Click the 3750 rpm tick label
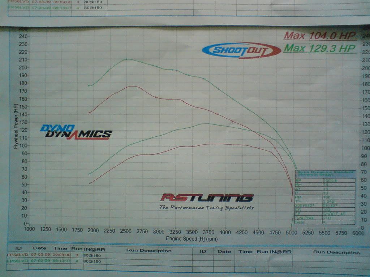The image size is (370, 277). coord(208,232)
